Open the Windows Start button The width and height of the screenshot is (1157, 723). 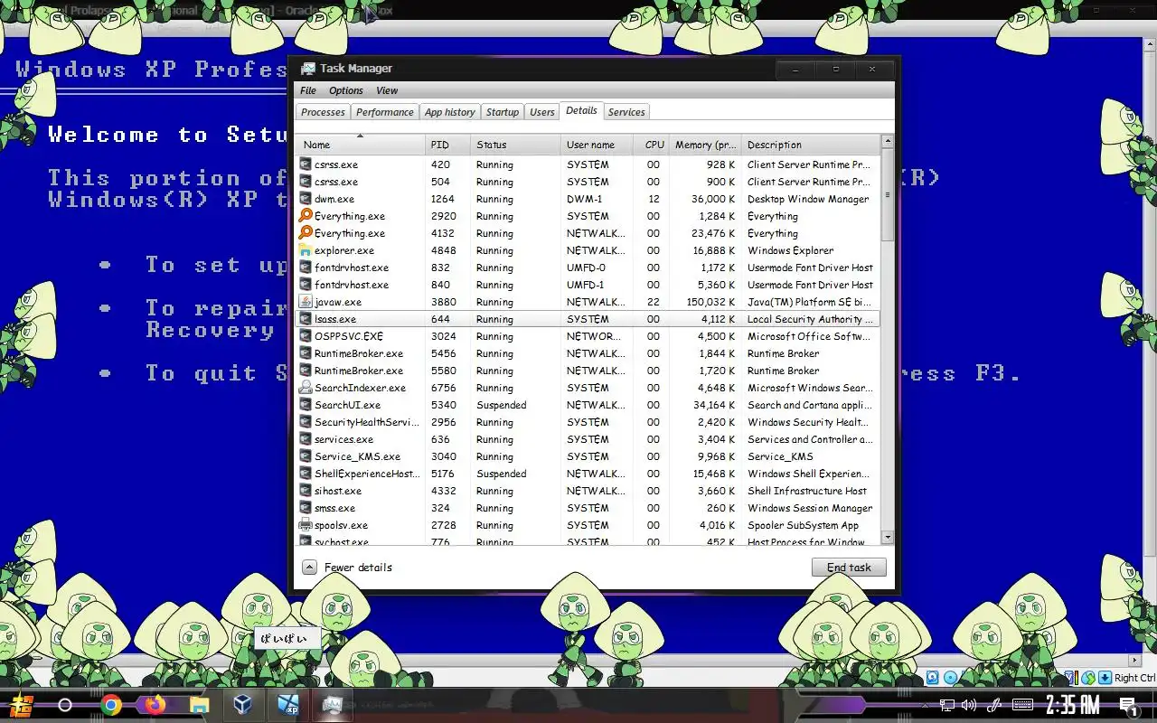point(22,705)
